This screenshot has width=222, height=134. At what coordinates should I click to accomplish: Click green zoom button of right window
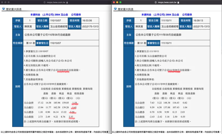pos(120,2)
